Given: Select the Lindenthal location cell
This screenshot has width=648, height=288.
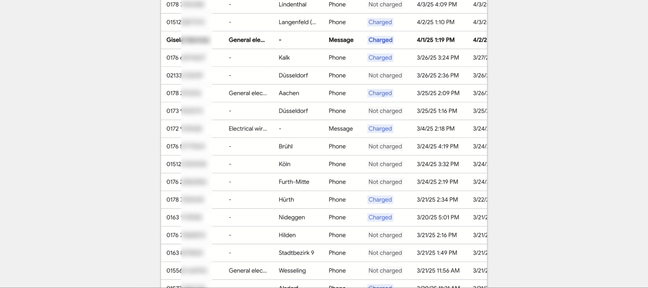Looking at the screenshot, I should pyautogui.click(x=292, y=5).
